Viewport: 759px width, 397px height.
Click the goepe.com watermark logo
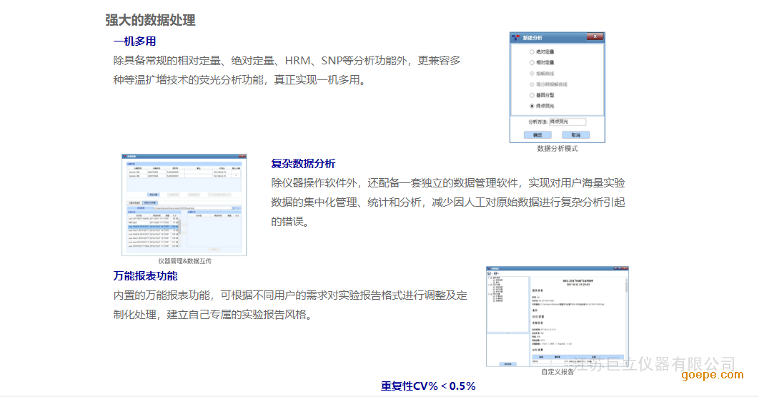pos(706,375)
